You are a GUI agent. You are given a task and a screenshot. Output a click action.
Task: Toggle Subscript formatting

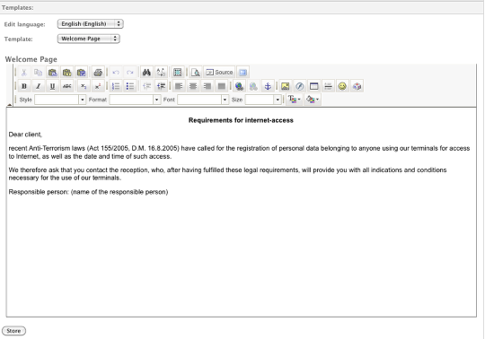[x=84, y=86]
